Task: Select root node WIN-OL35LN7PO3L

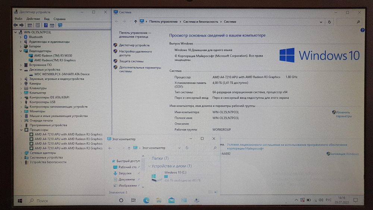Action: (37, 32)
